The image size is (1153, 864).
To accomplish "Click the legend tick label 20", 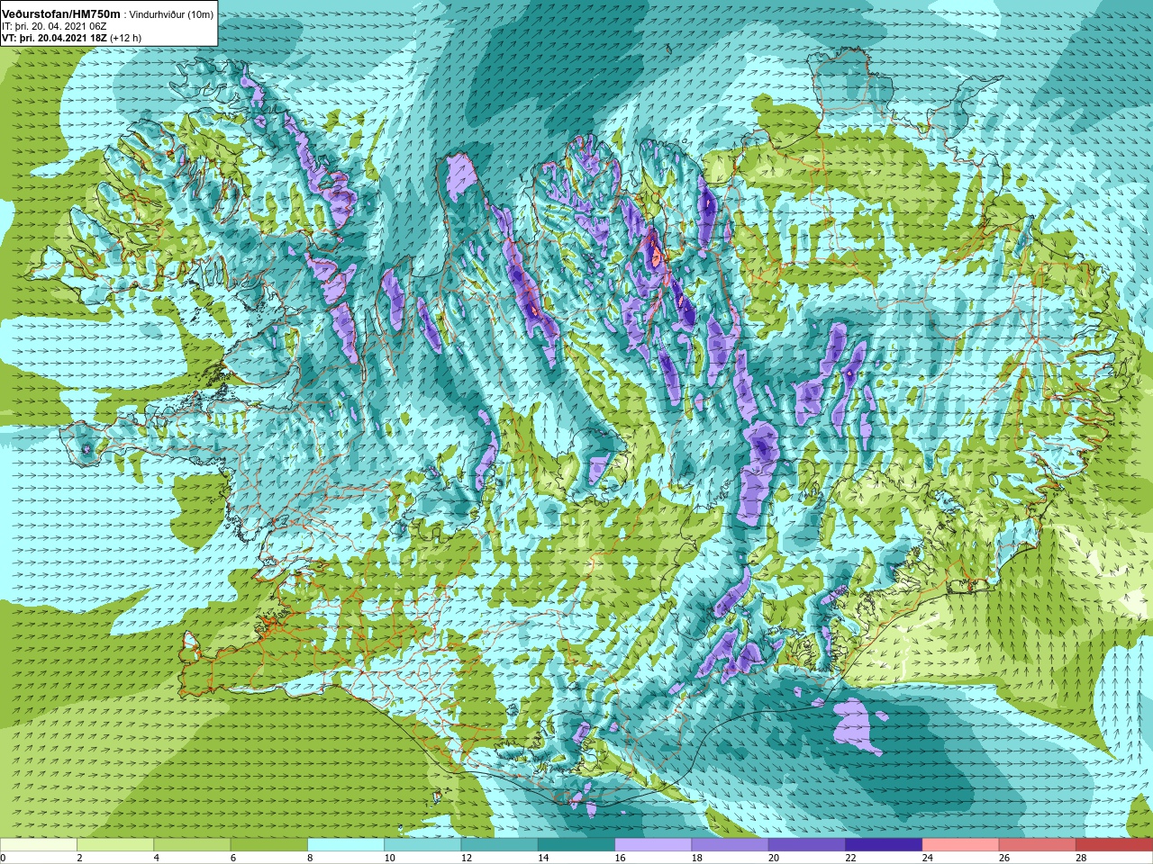I will coord(774,858).
